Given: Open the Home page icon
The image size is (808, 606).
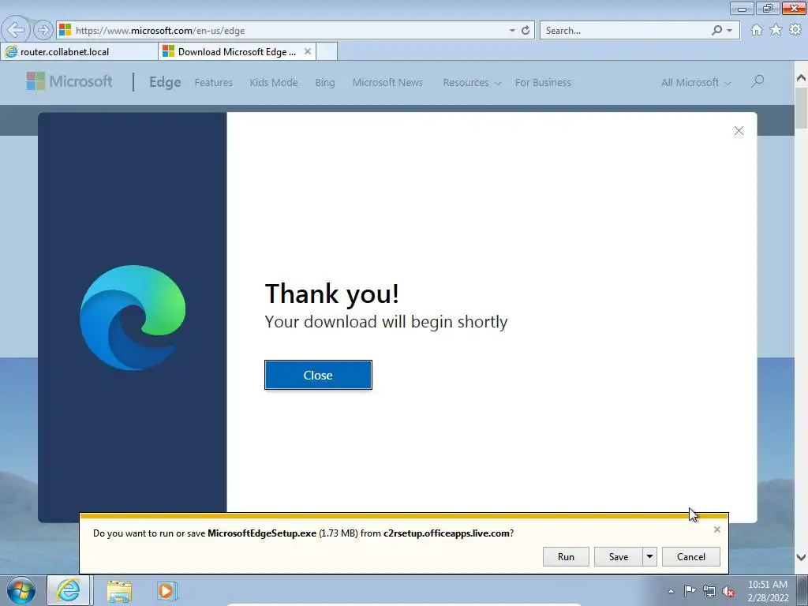Looking at the screenshot, I should 757,30.
